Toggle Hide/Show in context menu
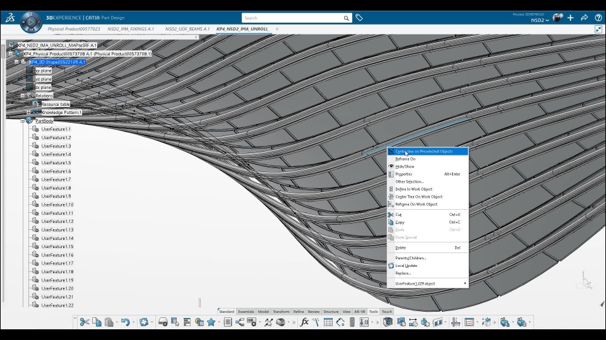 [405, 166]
